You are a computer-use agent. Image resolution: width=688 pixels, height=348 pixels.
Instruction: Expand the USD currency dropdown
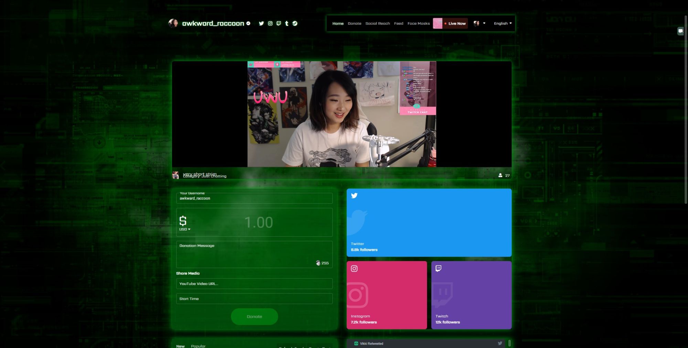coord(185,229)
